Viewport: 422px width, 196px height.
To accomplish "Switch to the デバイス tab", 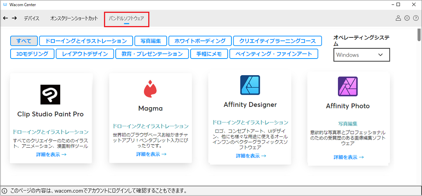I will 31,19.
